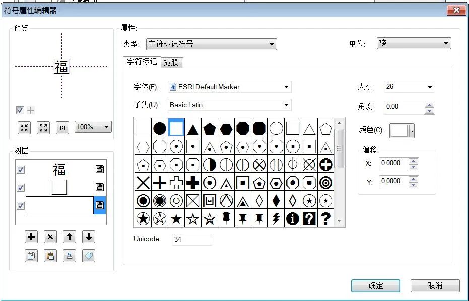The height and width of the screenshot is (301, 469).
Task: Close the symbol property editor dialog
Action: point(456,10)
